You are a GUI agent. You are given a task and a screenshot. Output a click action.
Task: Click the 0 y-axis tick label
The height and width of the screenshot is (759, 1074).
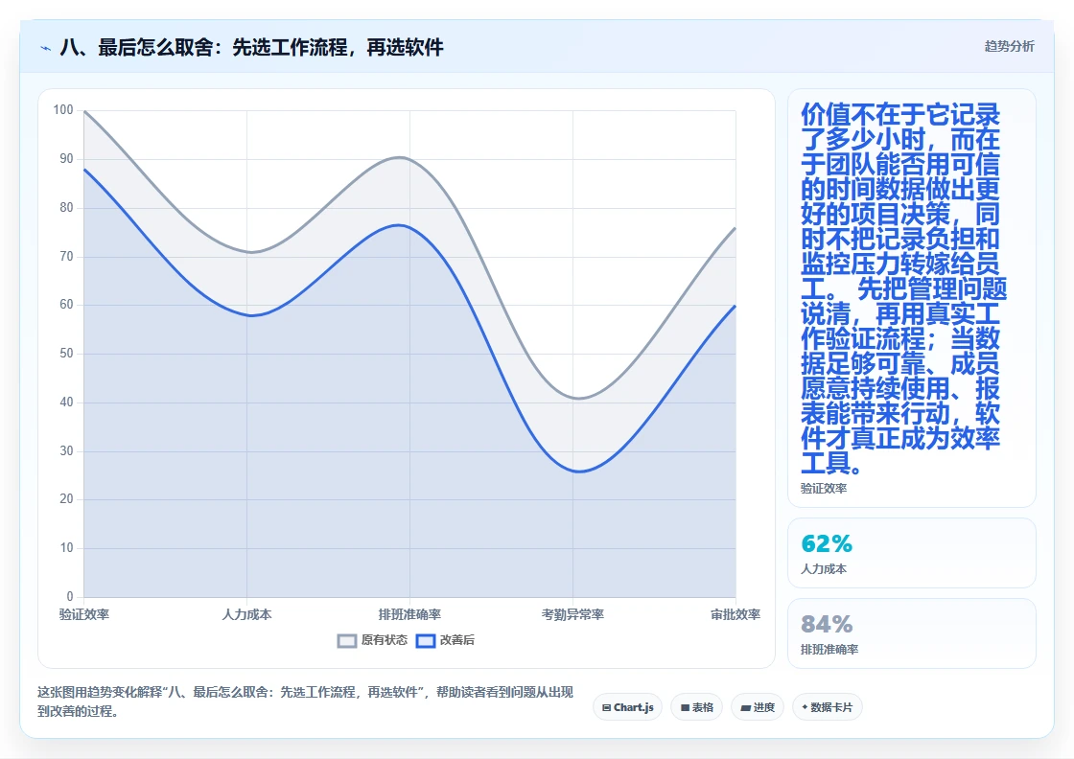coord(70,596)
